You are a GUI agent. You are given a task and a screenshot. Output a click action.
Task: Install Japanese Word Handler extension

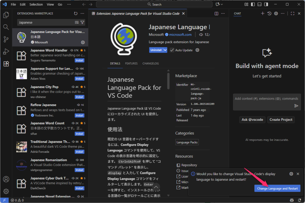pyautogui.click(x=79, y=60)
